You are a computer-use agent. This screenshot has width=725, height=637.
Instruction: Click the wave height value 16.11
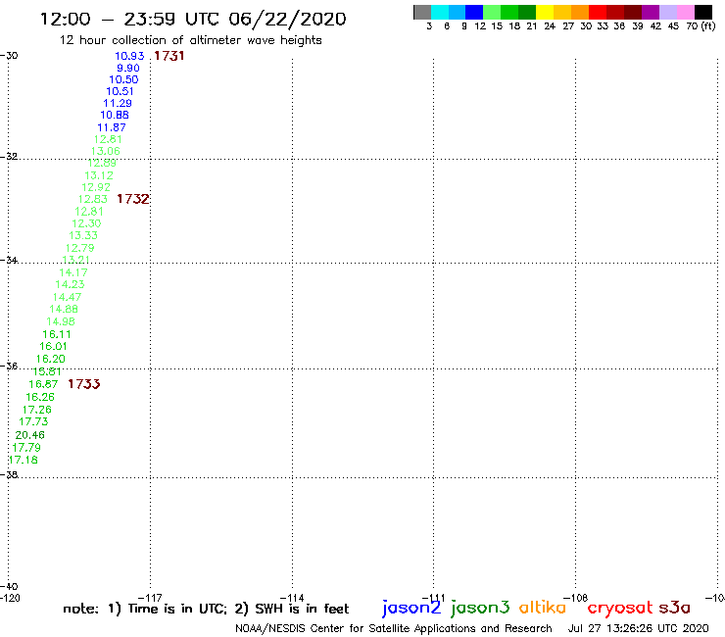coord(57,334)
